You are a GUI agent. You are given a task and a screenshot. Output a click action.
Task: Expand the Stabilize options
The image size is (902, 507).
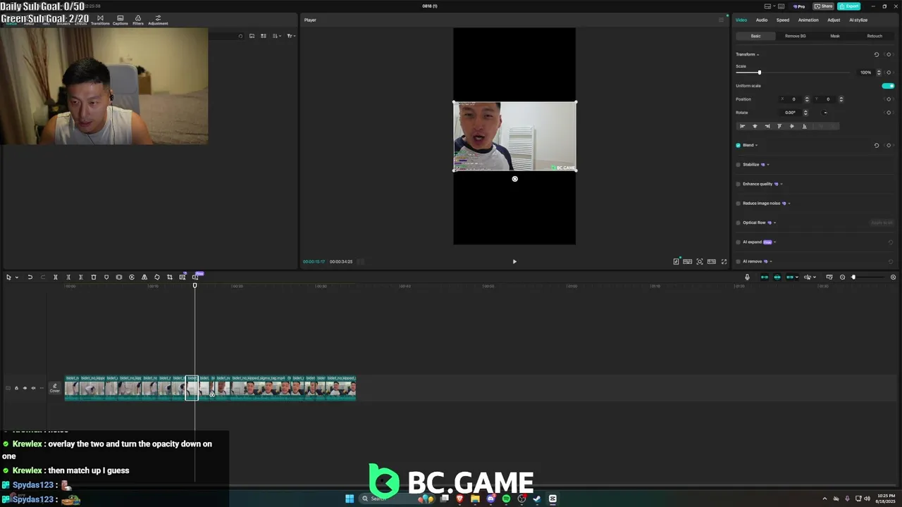(768, 165)
